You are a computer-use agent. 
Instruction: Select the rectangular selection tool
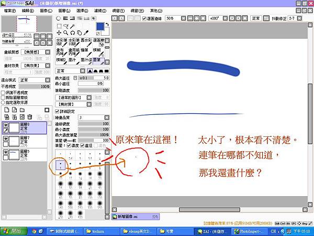tap(59, 26)
